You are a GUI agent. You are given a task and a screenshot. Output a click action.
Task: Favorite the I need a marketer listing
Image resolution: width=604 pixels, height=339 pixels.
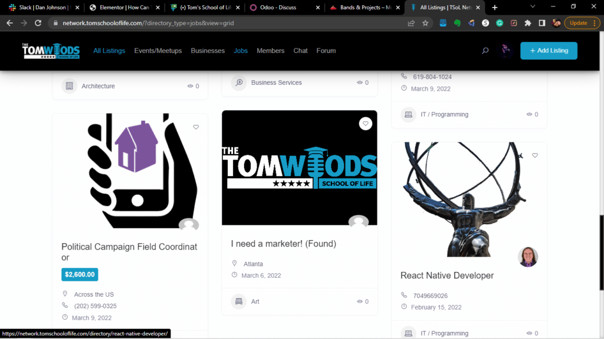point(366,124)
